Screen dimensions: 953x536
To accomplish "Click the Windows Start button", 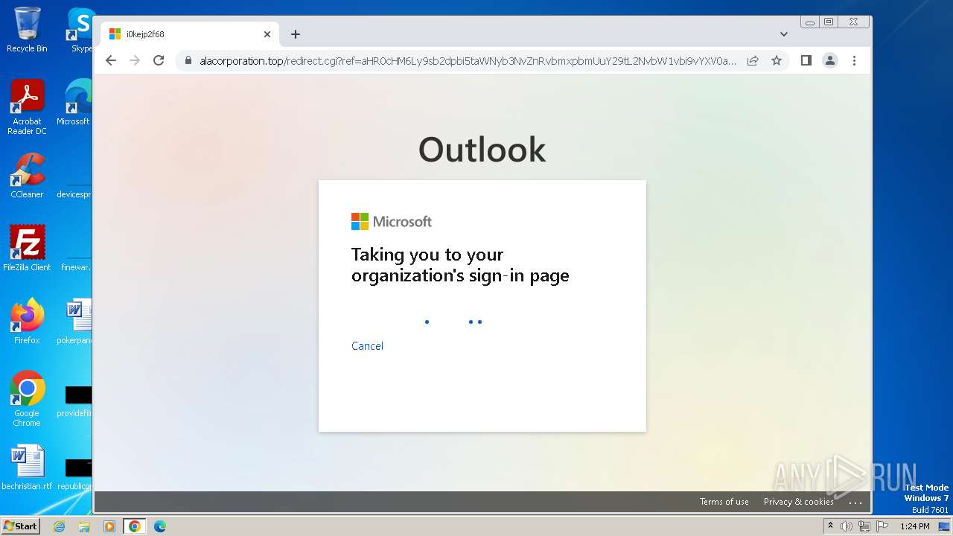I will (x=20, y=526).
